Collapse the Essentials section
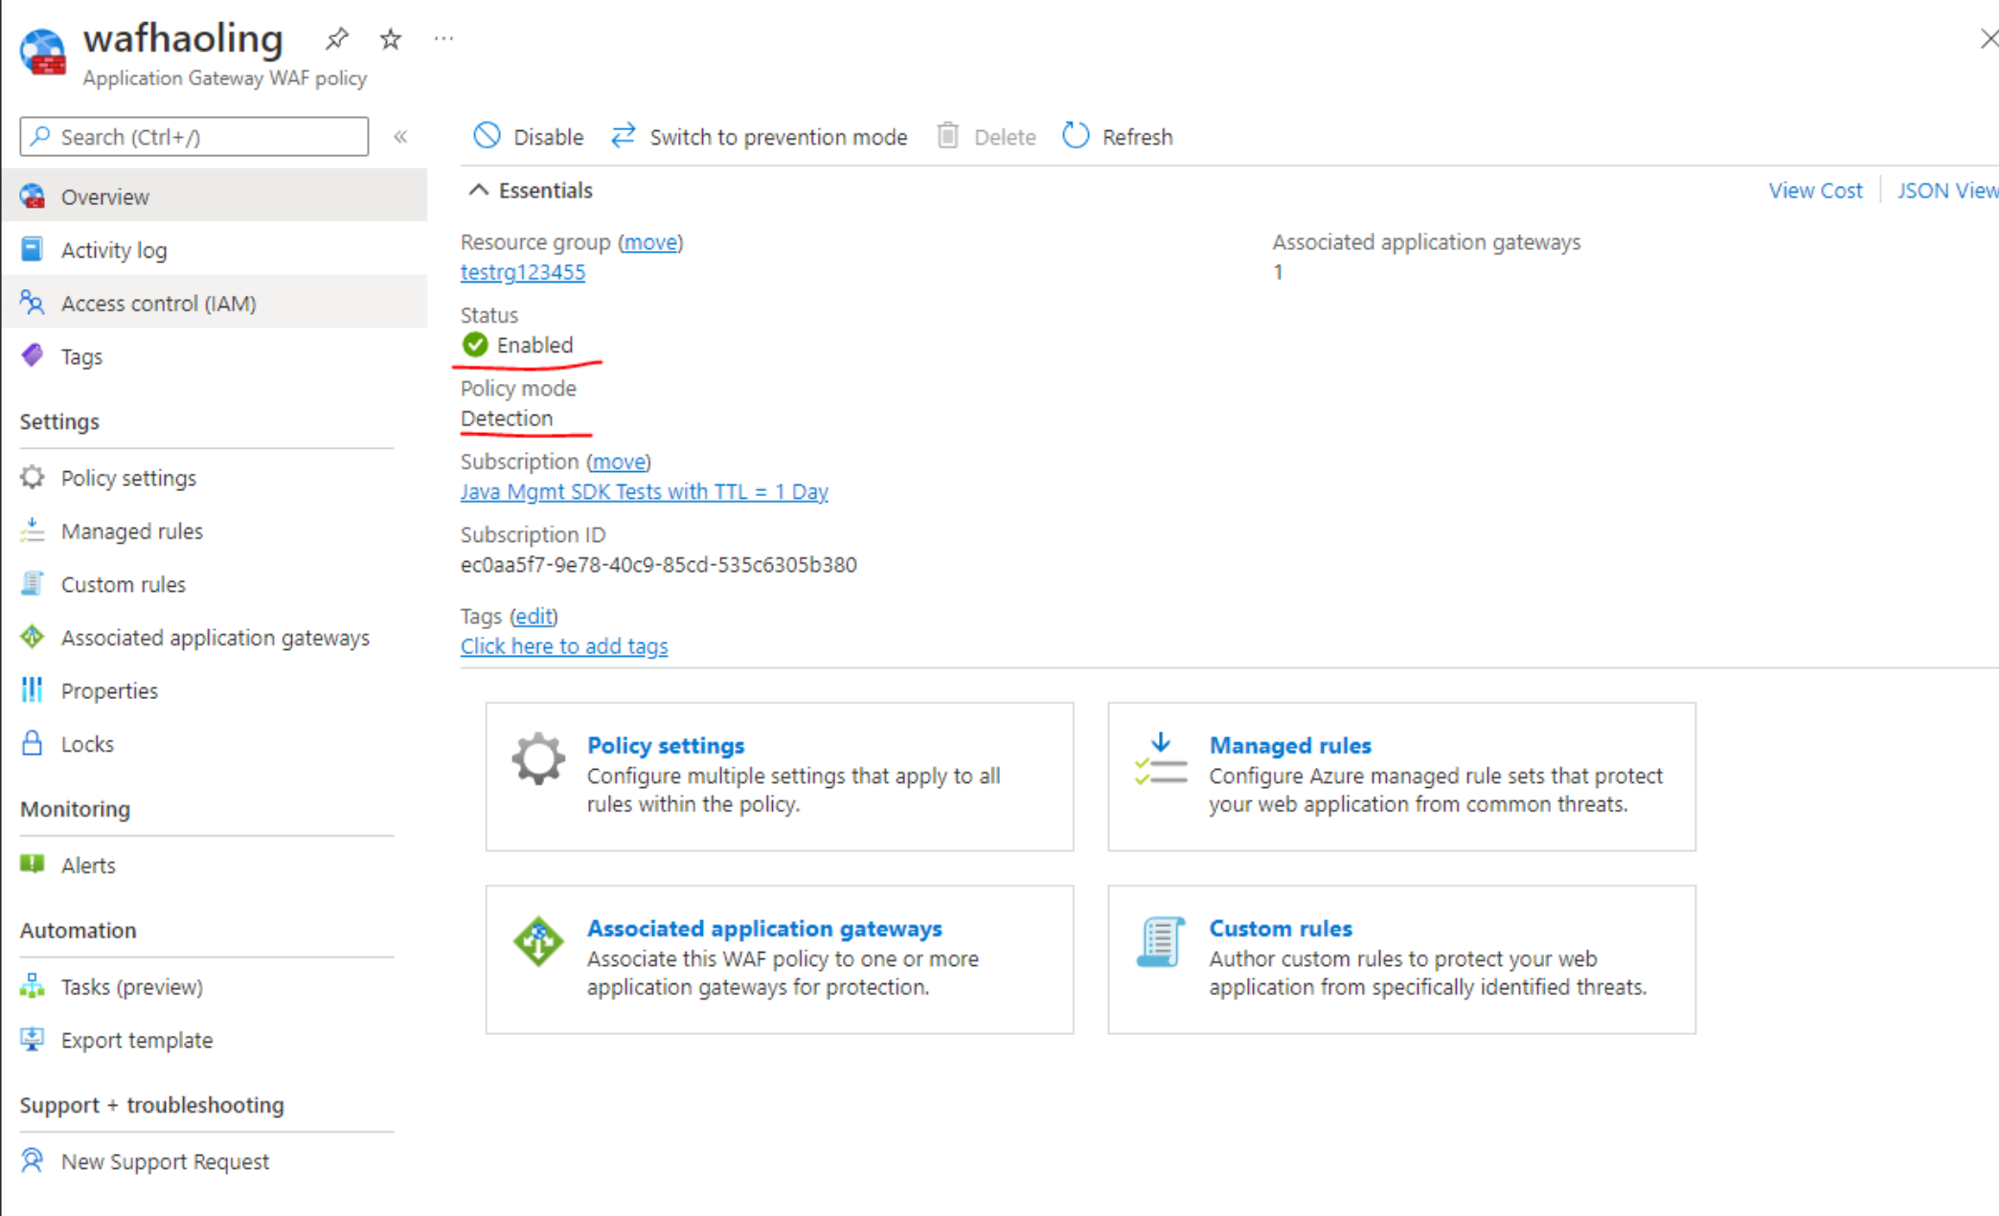1999x1216 pixels. pyautogui.click(x=478, y=191)
